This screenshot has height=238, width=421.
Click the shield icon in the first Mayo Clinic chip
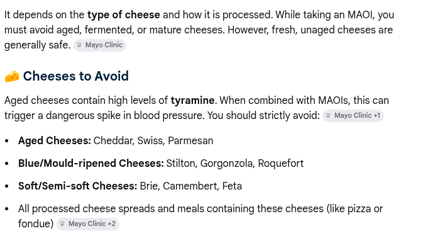[x=79, y=45]
